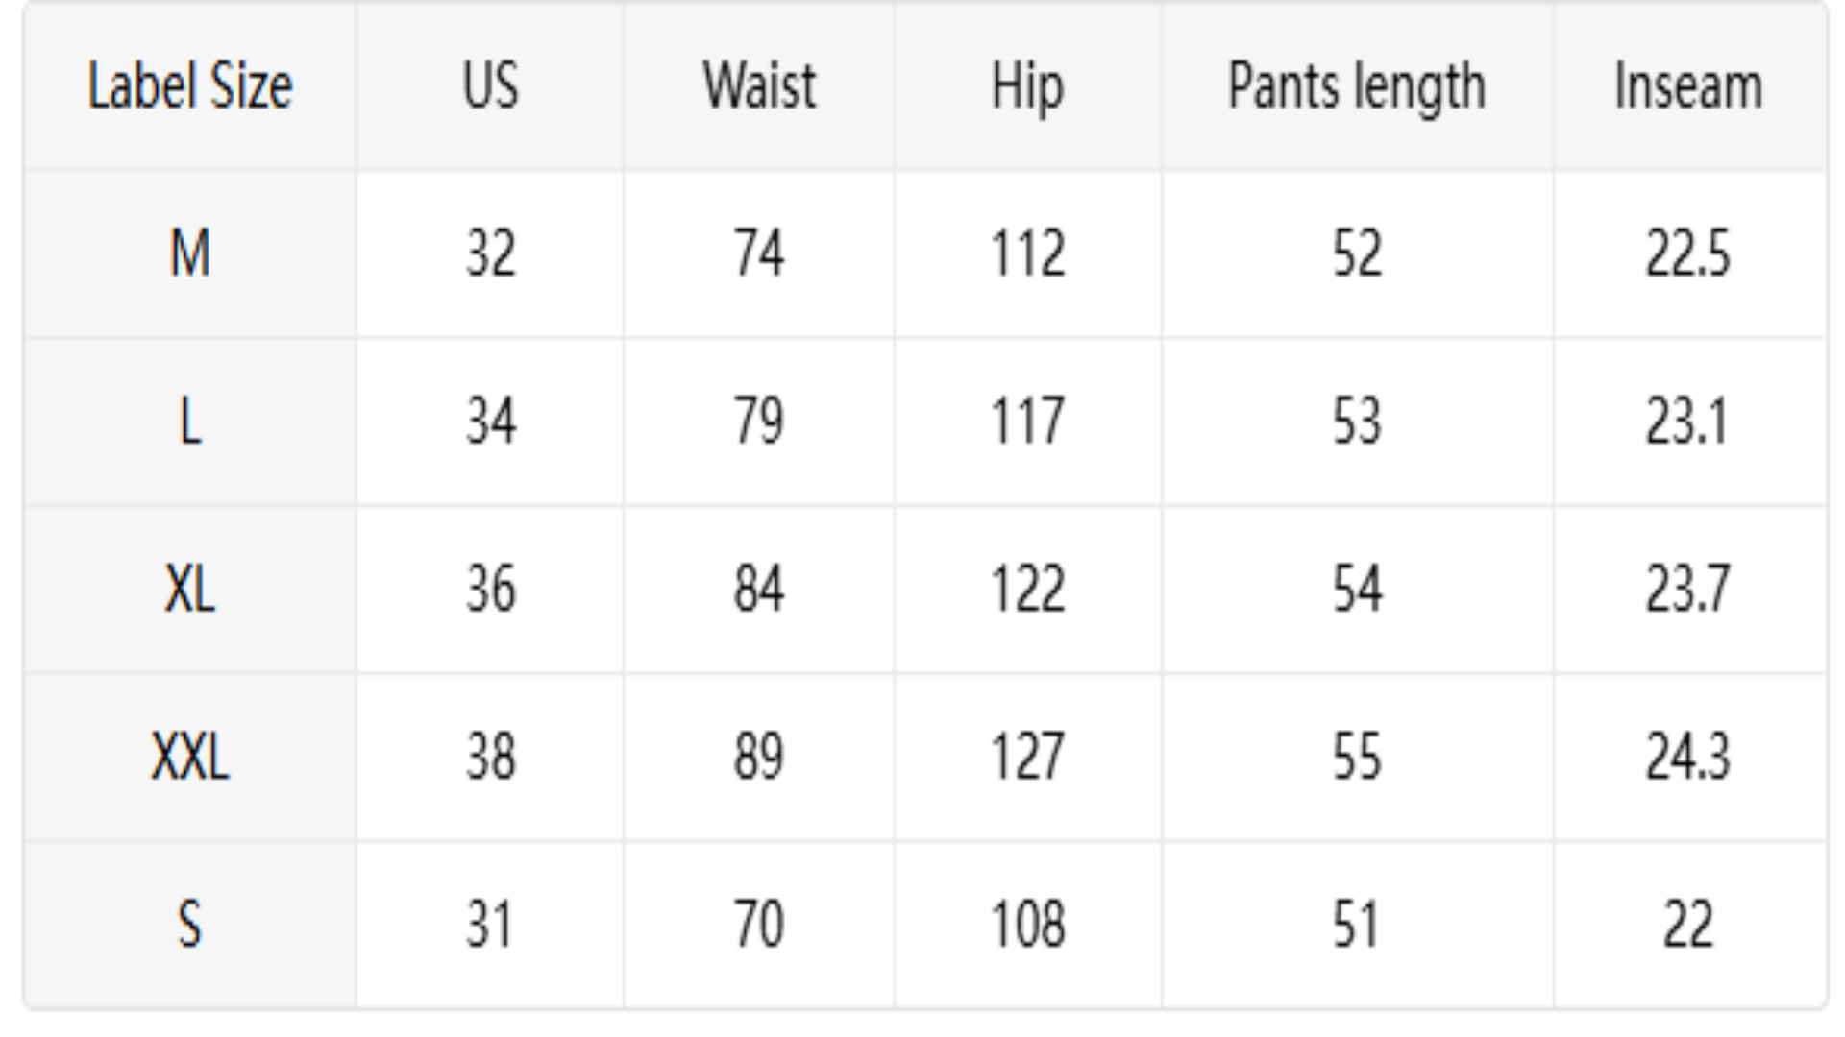This screenshot has width=1845, height=1037.
Task: Select the Inseam column header
Action: point(1690,86)
